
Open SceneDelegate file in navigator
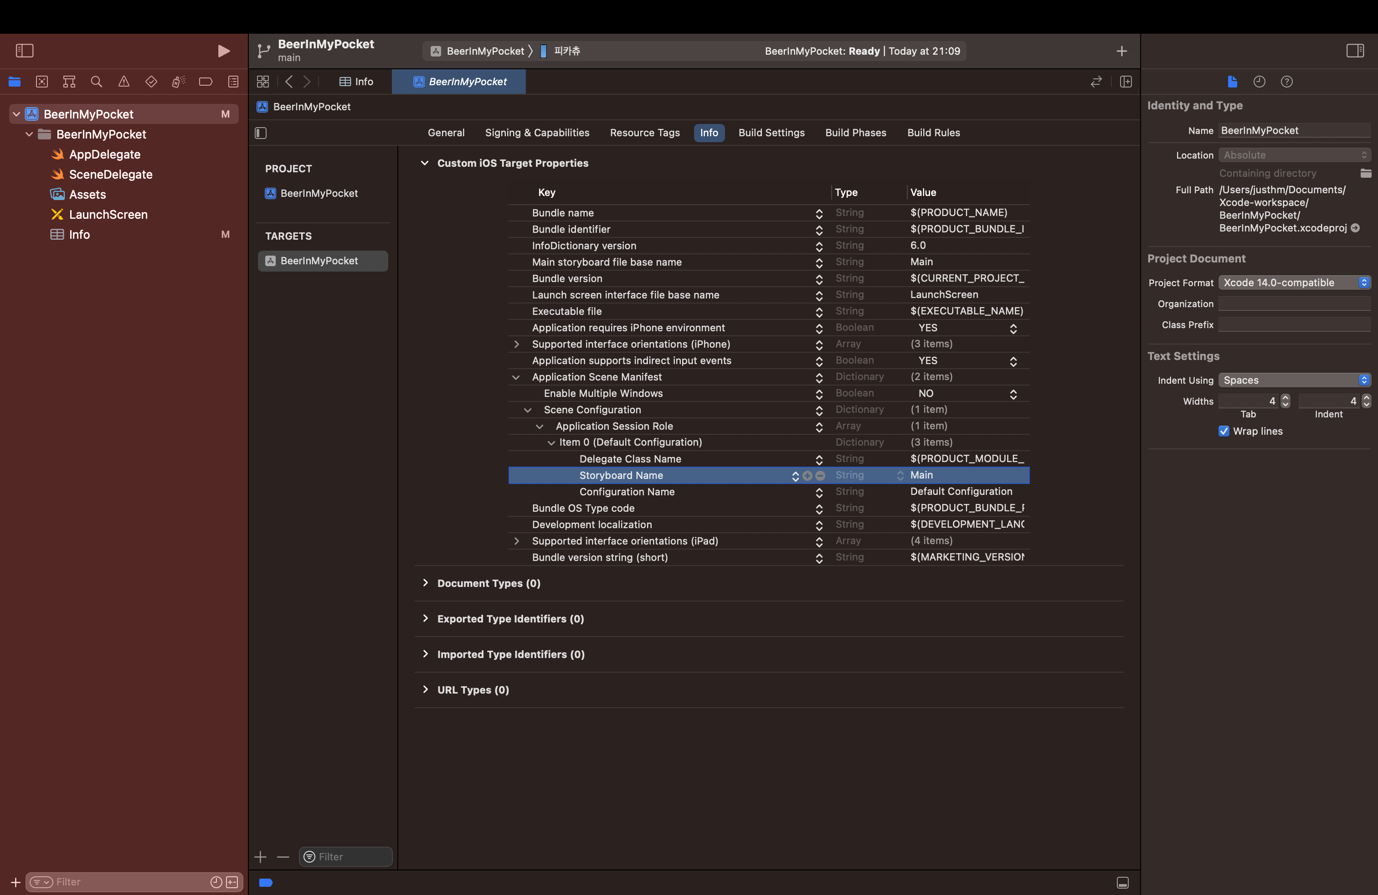point(111,174)
